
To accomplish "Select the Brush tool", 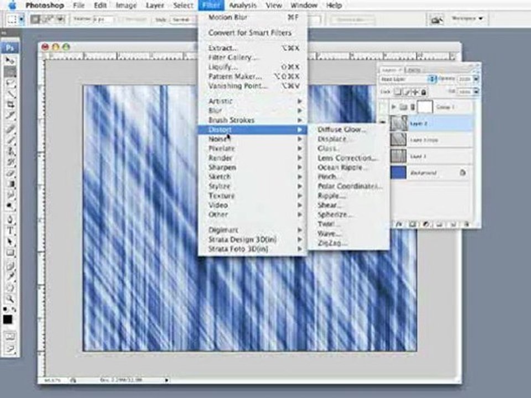I will tap(10, 140).
